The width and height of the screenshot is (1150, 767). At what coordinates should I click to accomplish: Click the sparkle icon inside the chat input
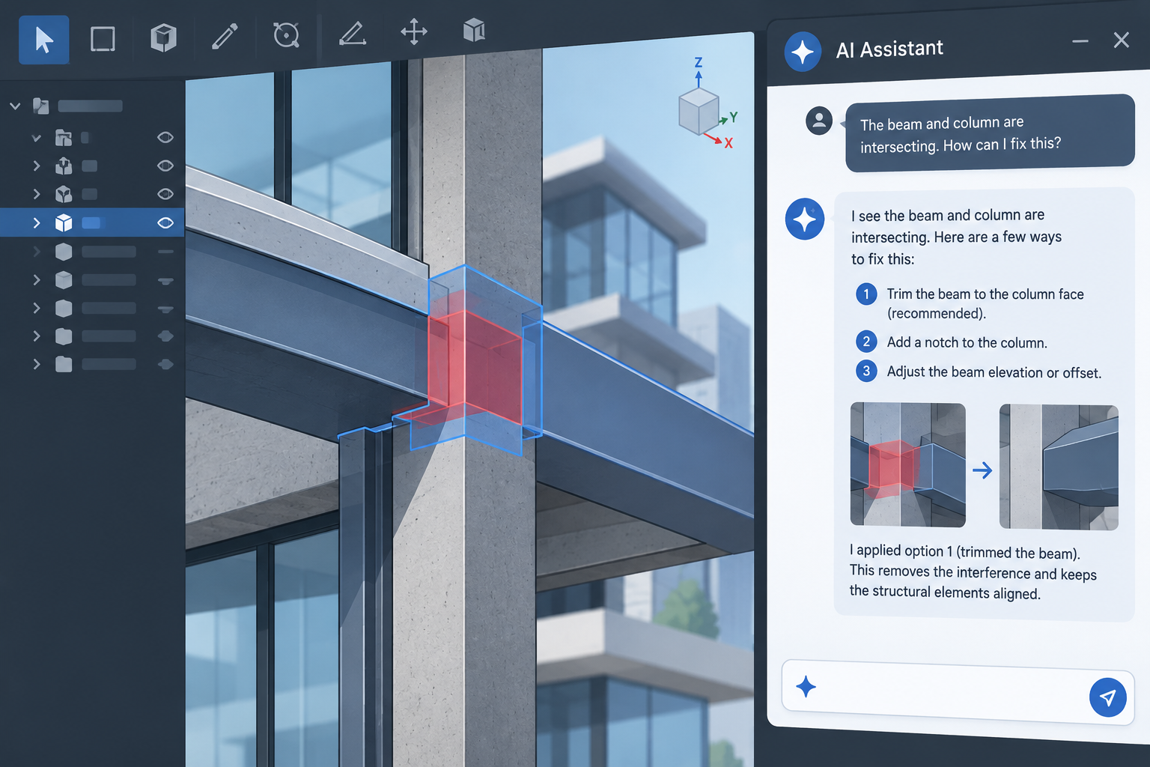point(806,686)
